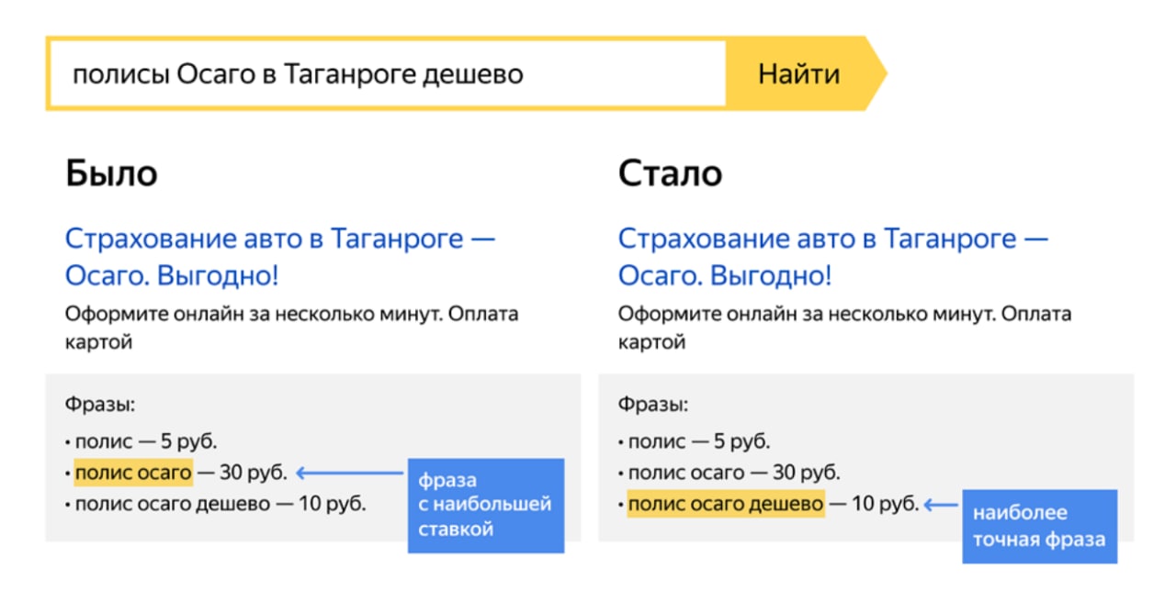Image resolution: width=1176 pixels, height=591 pixels.
Task: Click the ad description text under Было
Action: tap(291, 328)
